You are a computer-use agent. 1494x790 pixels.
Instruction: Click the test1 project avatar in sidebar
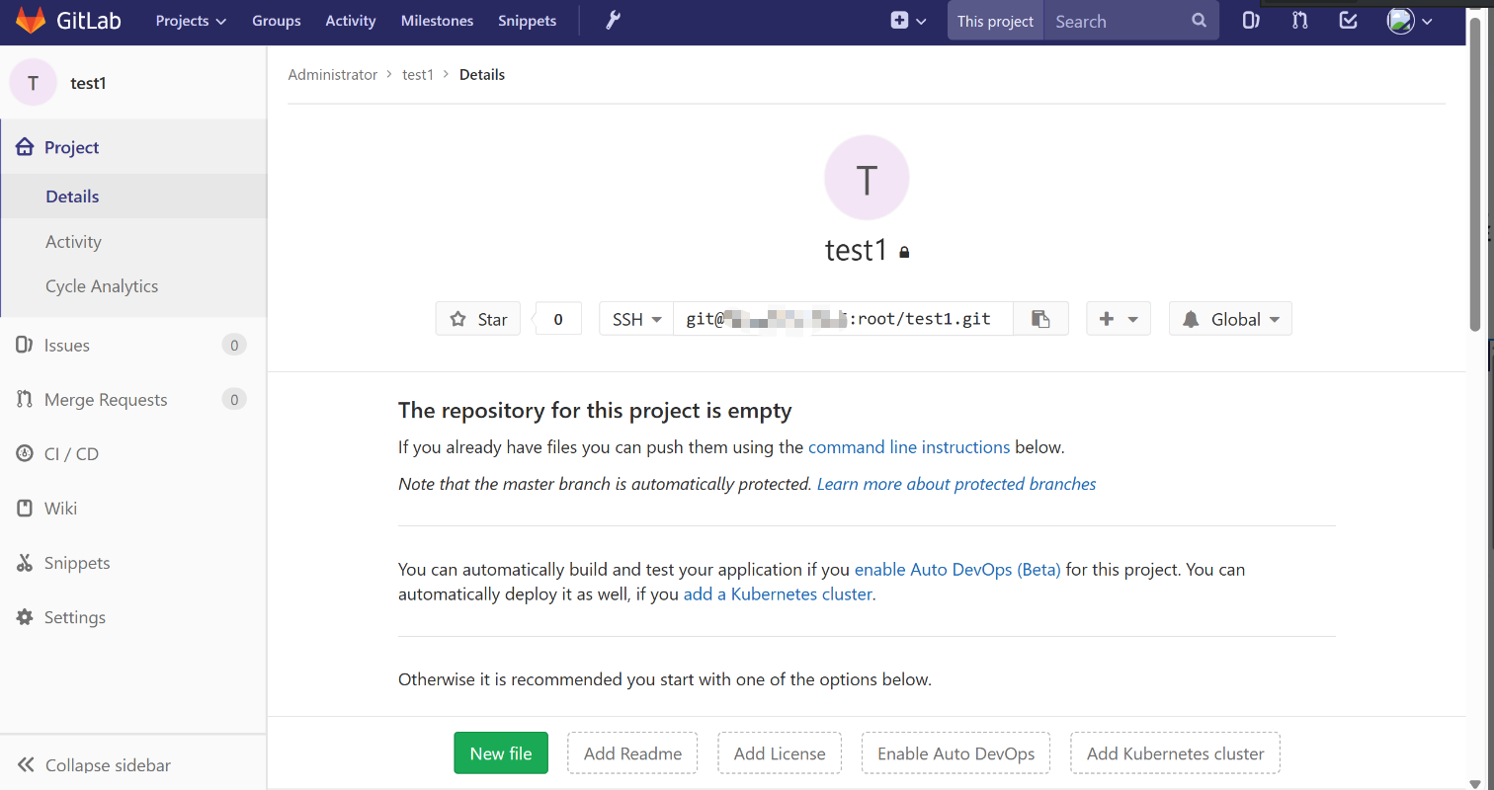tap(34, 83)
